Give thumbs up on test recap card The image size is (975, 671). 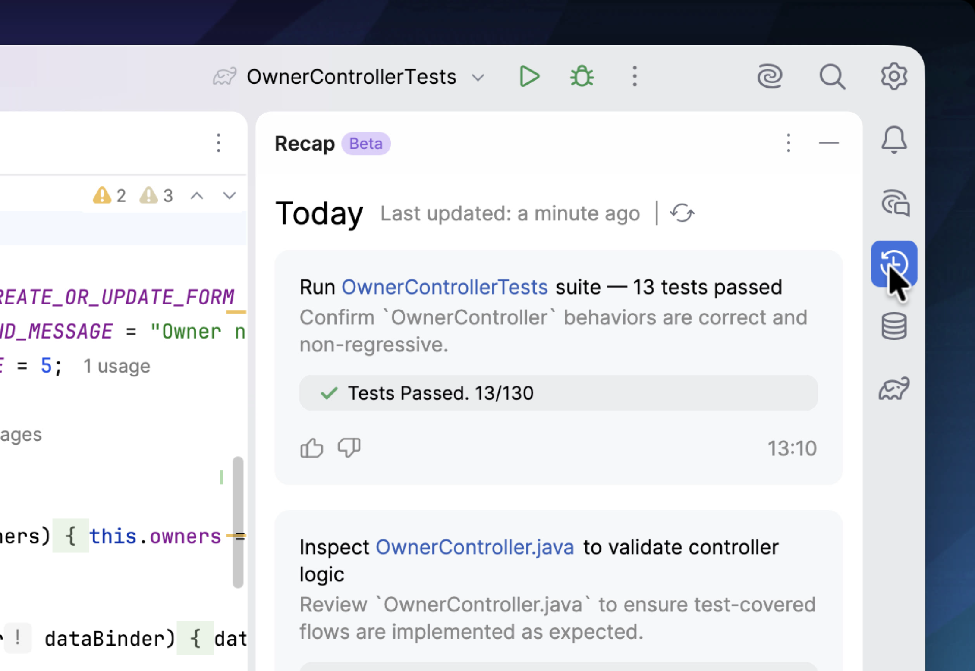click(311, 448)
